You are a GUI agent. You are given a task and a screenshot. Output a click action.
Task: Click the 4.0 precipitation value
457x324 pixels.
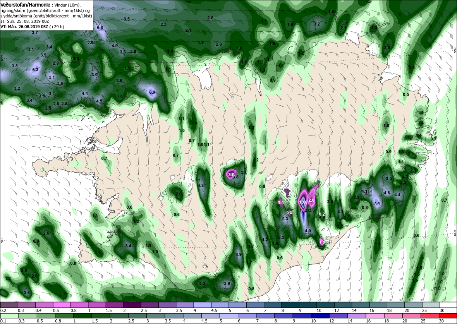coord(115,46)
